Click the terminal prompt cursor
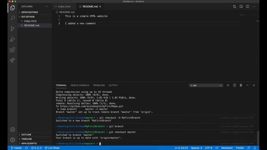267x150 pixels. (x=100, y=144)
